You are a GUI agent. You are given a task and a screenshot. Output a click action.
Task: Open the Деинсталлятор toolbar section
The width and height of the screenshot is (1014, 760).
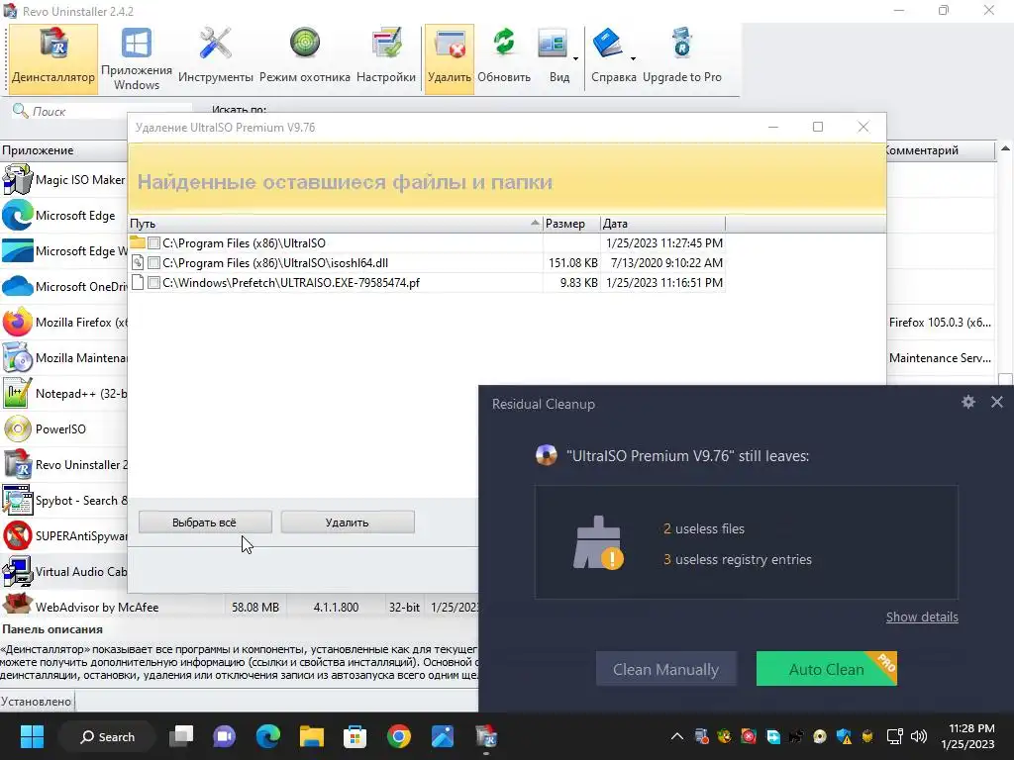coord(53,58)
